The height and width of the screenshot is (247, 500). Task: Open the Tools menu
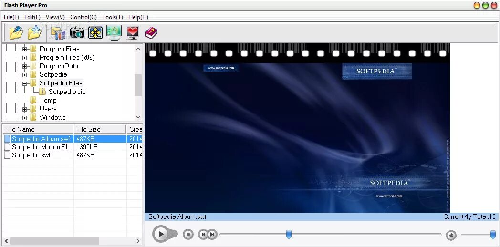[112, 17]
